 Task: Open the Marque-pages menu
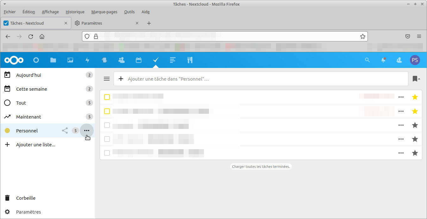[104, 12]
